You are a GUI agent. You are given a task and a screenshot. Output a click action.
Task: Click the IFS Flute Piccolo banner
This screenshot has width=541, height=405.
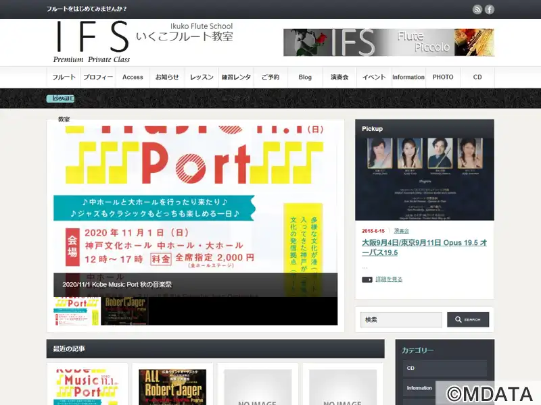(388, 43)
